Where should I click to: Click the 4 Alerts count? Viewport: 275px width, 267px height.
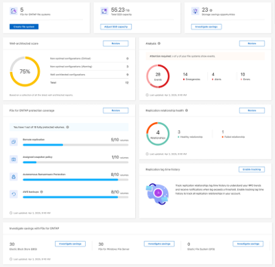pyautogui.click(x=213, y=74)
